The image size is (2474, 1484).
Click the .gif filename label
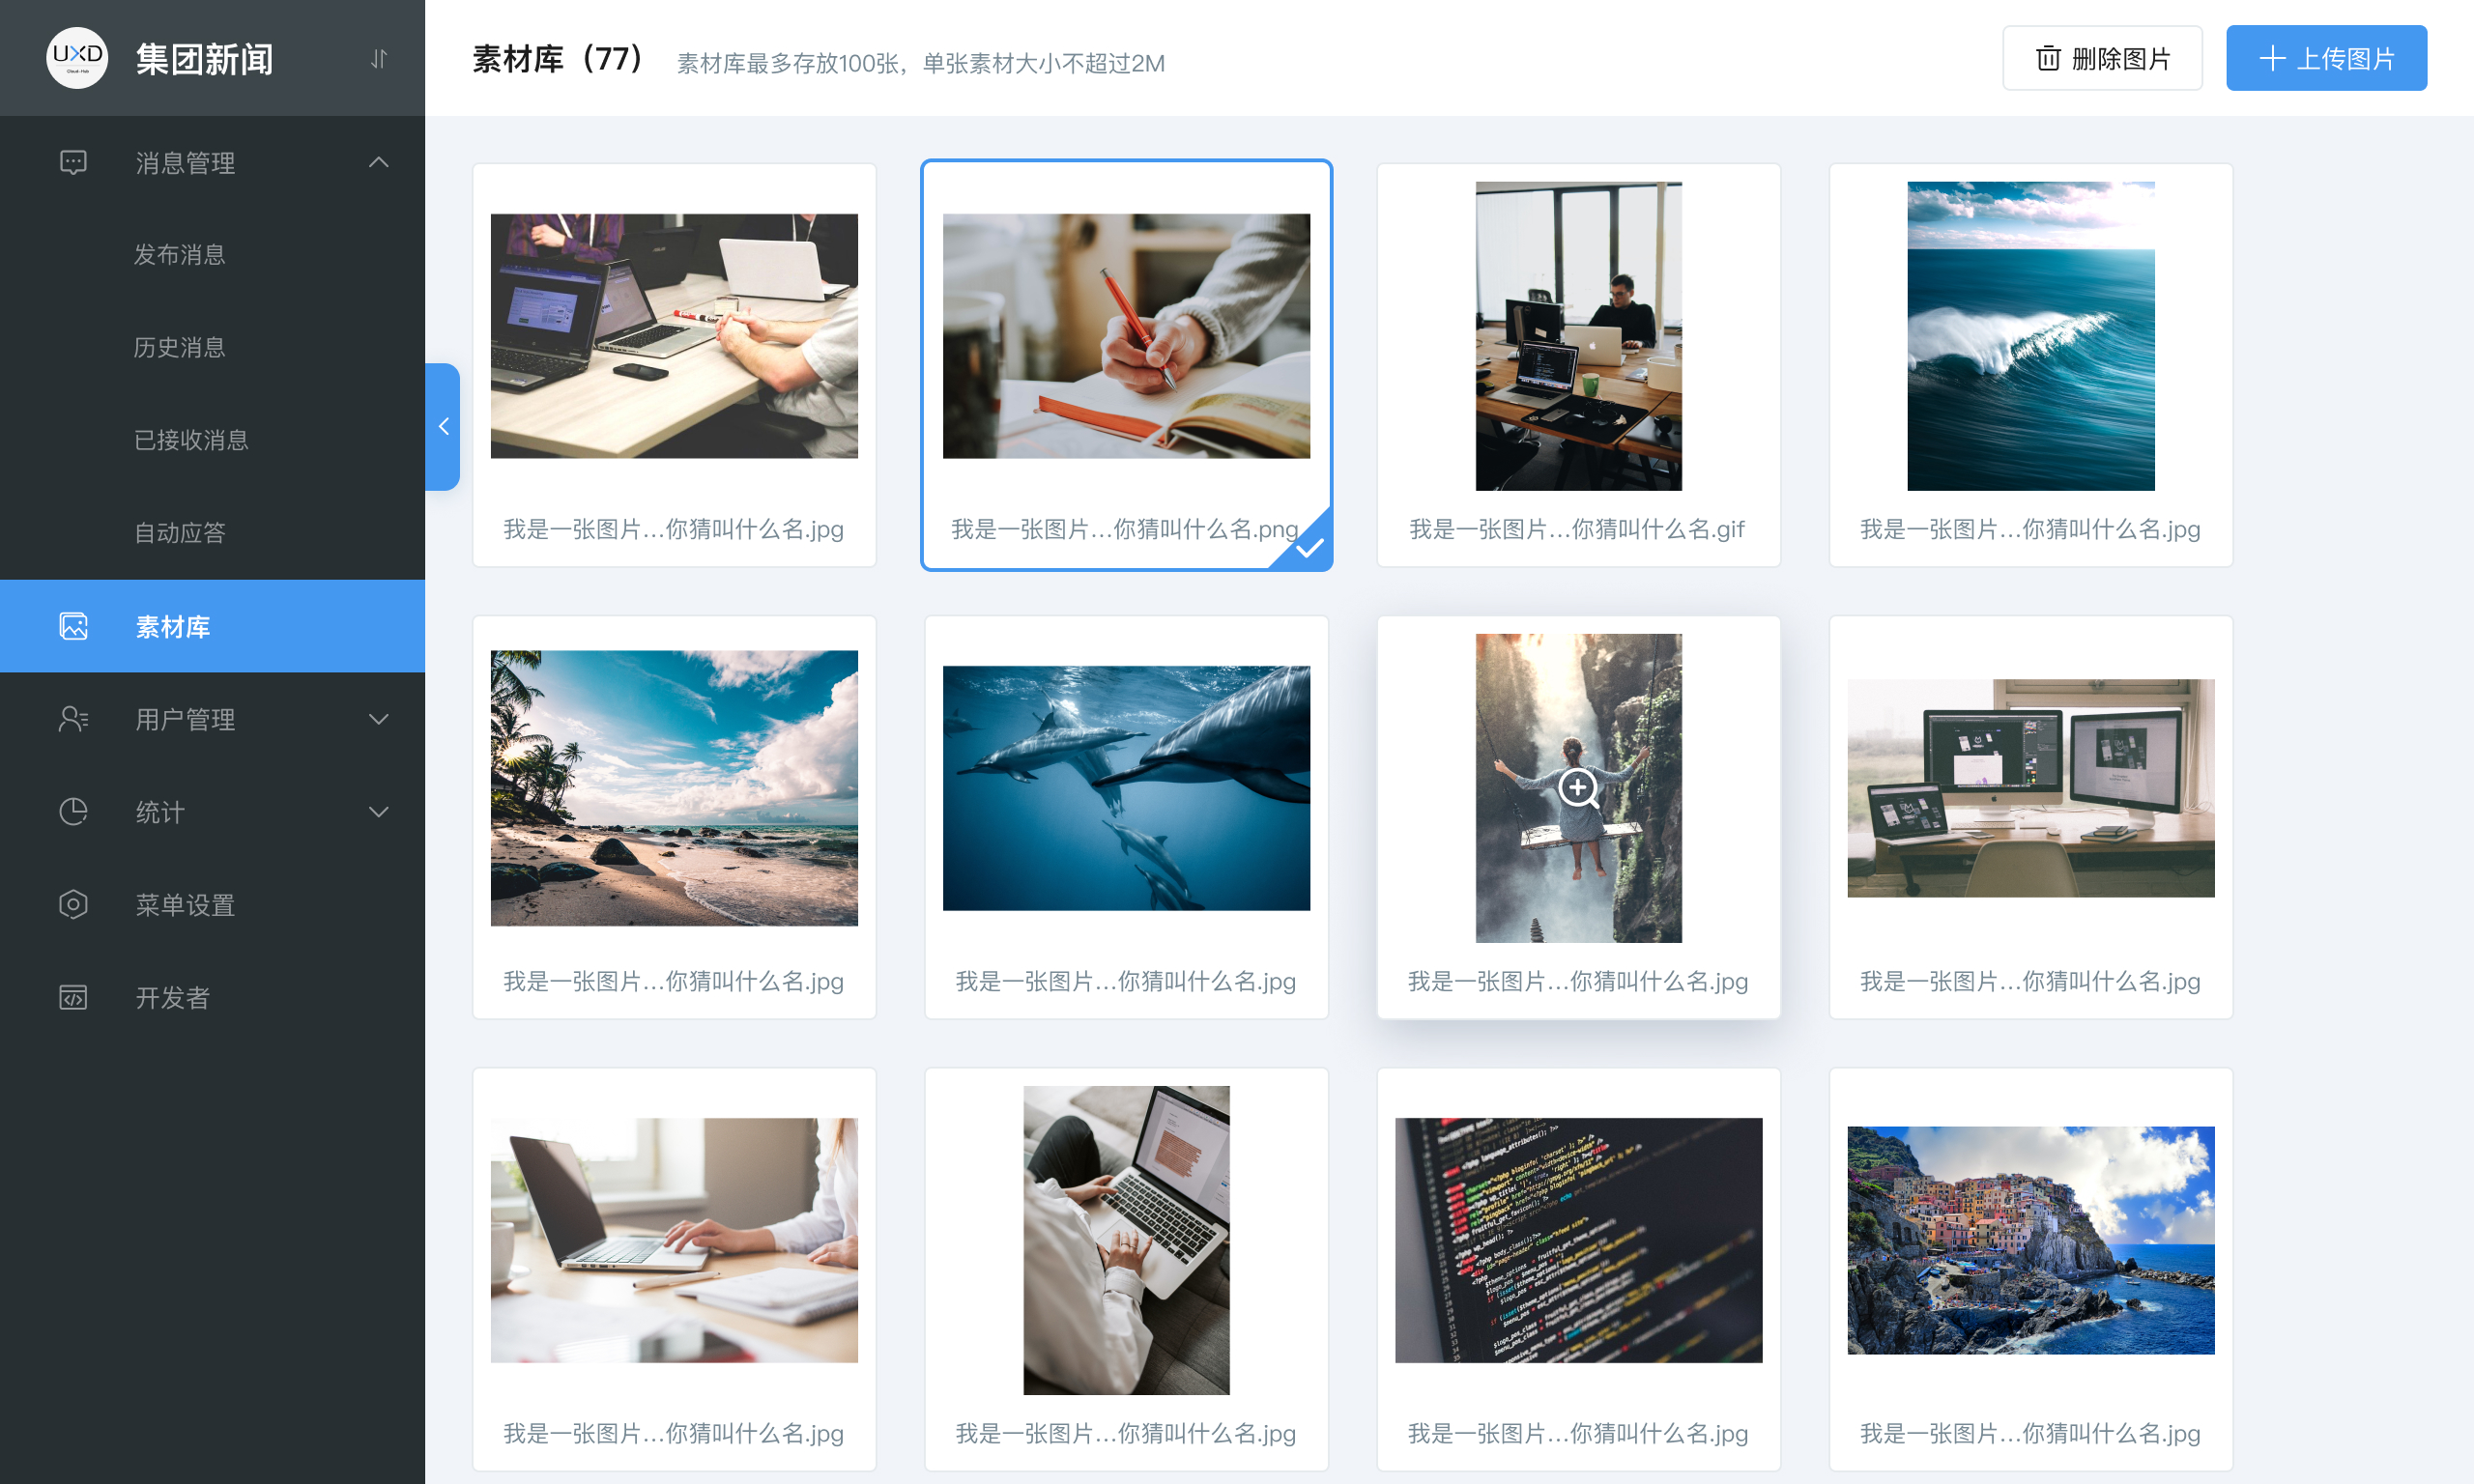click(x=1577, y=529)
